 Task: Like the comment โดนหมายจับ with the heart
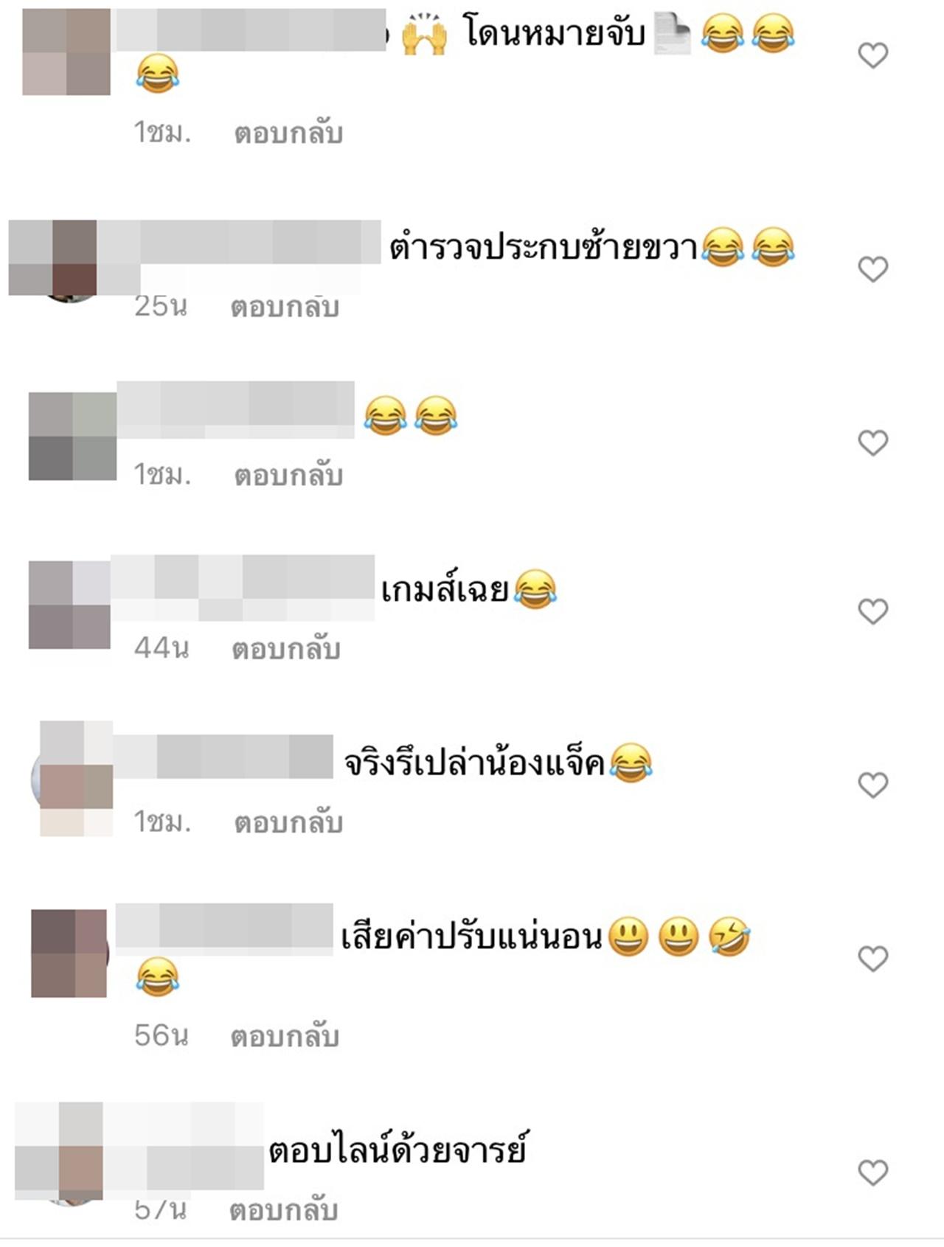click(x=873, y=55)
